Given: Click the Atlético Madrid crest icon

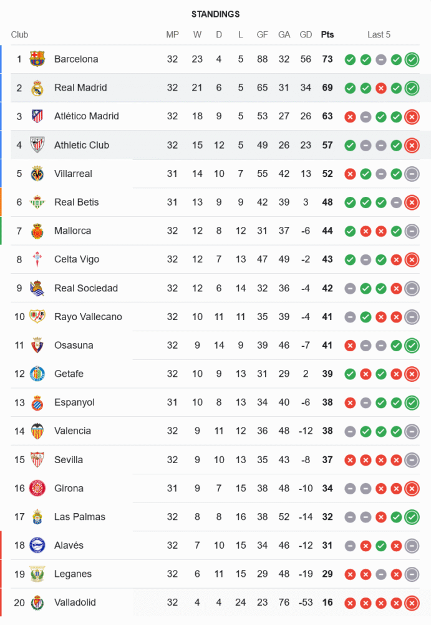Looking at the screenshot, I should pos(37,116).
